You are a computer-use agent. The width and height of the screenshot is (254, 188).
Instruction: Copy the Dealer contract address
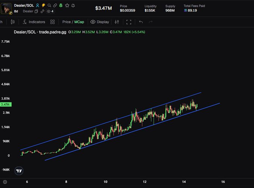[36, 11]
